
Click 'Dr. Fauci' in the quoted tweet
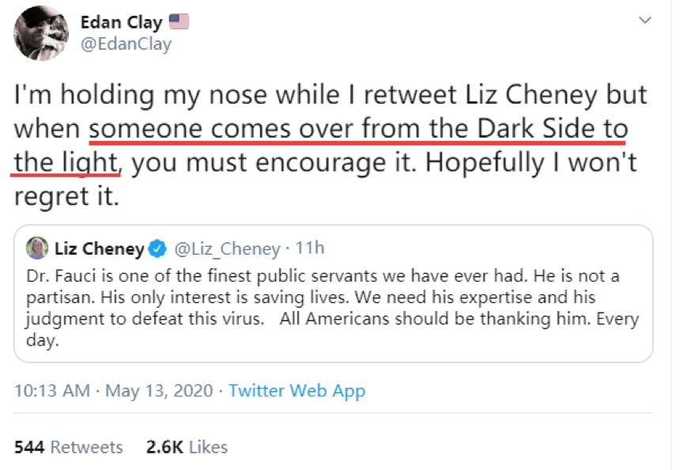pyautogui.click(x=57, y=277)
